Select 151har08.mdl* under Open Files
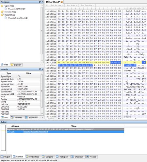This screenshot has height=162, width=147. [x=17, y=9]
